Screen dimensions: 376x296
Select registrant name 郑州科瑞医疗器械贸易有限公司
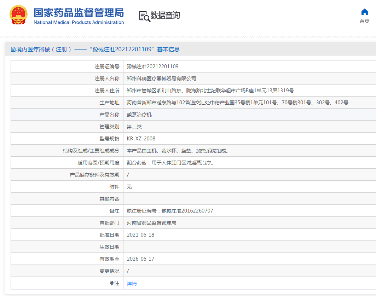tap(161, 79)
